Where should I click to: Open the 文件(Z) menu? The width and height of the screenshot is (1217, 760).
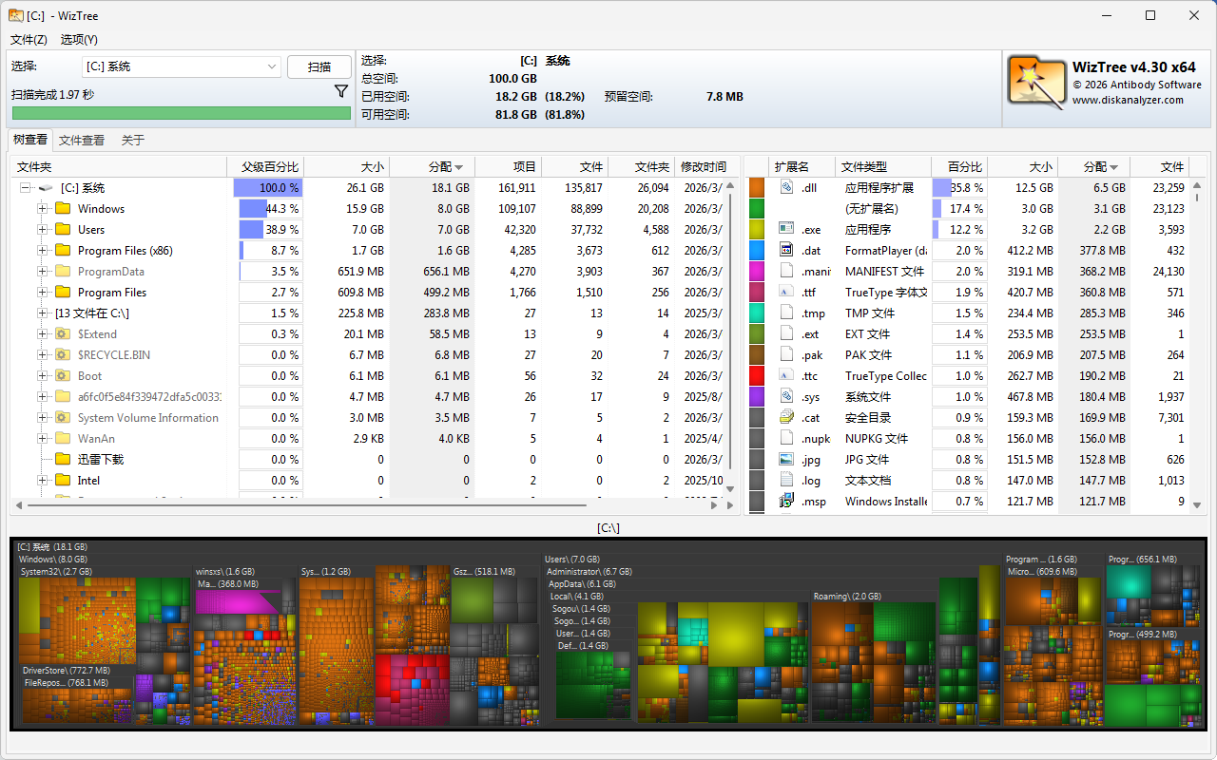coord(29,40)
